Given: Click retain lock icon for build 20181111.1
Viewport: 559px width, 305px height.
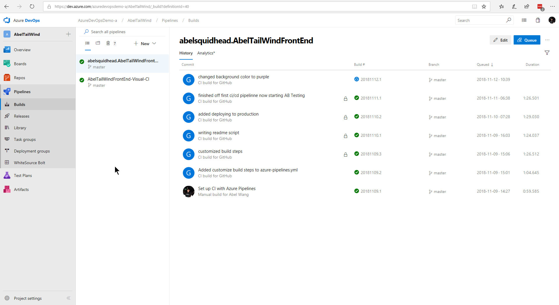Looking at the screenshot, I should [346, 99].
